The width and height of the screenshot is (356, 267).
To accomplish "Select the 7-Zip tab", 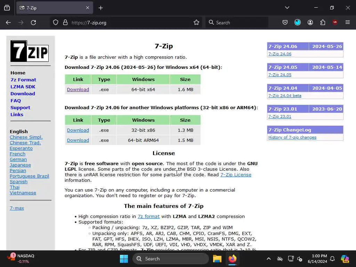I will pos(55,8).
